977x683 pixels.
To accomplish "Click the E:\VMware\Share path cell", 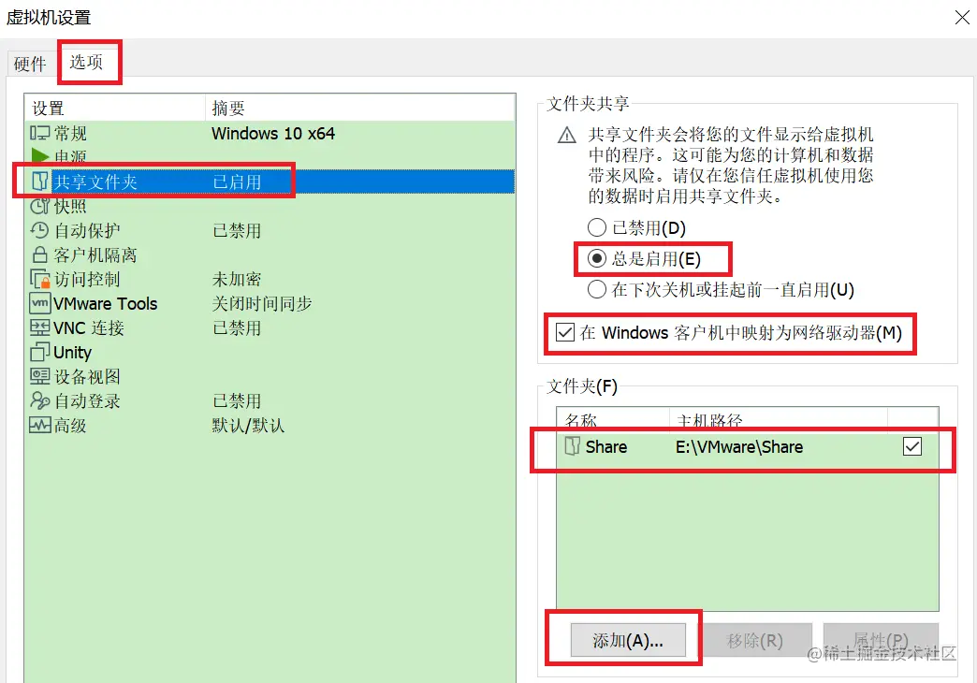I will point(739,447).
